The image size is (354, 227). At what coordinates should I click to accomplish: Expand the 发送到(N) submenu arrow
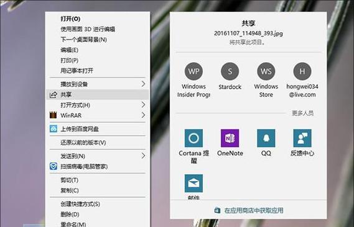[x=143, y=156]
